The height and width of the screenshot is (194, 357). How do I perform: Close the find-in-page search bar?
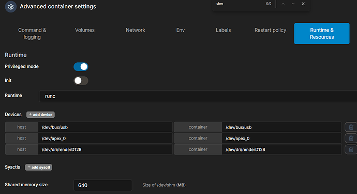(x=303, y=4)
